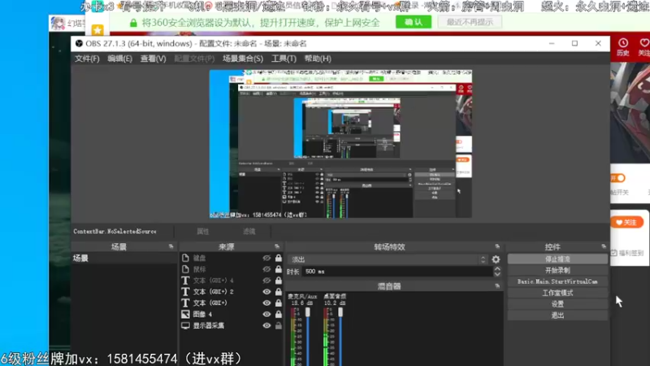Screen dimensions: 650x366
Task: Click 退出 to exit OBS
Action: 557,316
